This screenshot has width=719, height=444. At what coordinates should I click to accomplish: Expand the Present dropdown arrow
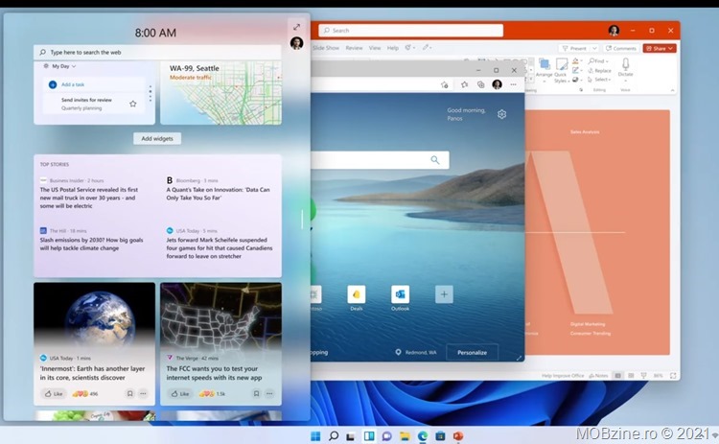coord(594,48)
